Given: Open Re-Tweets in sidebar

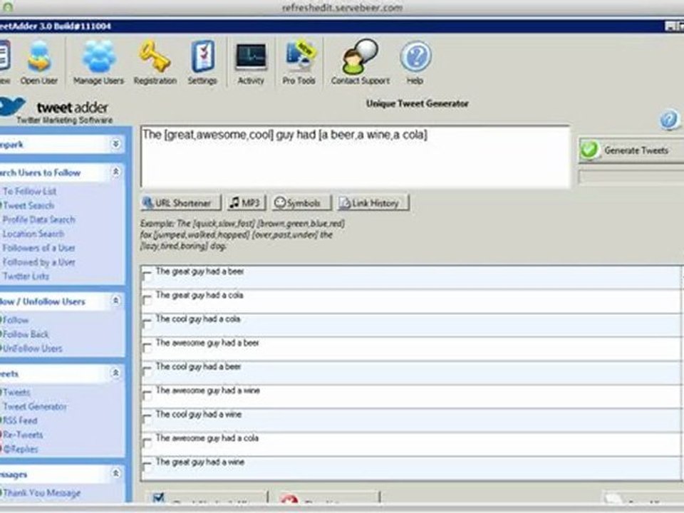Looking at the screenshot, I should pyautogui.click(x=23, y=435).
